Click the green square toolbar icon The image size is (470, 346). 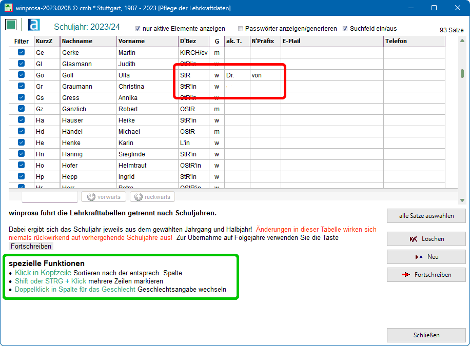pyautogui.click(x=11, y=25)
